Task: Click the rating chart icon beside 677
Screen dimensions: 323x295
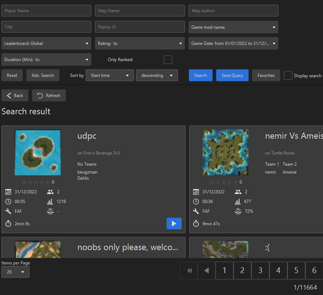Action: (x=238, y=202)
